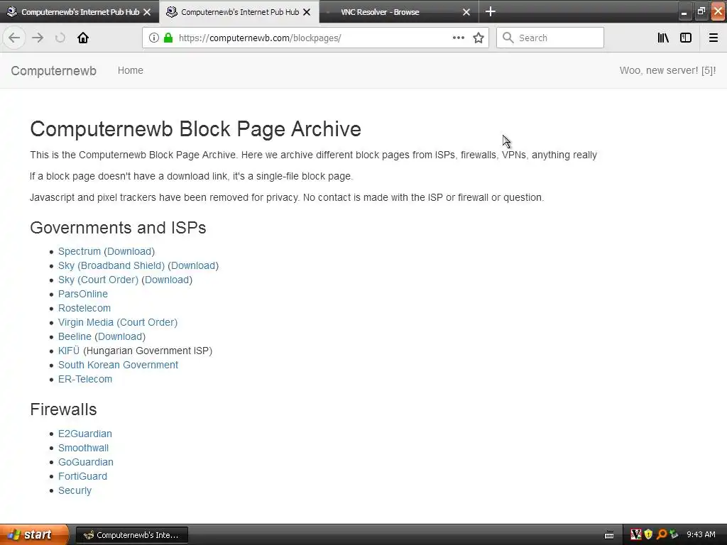The height and width of the screenshot is (545, 727).
Task: Open the page actions three-dot menu
Action: click(458, 38)
